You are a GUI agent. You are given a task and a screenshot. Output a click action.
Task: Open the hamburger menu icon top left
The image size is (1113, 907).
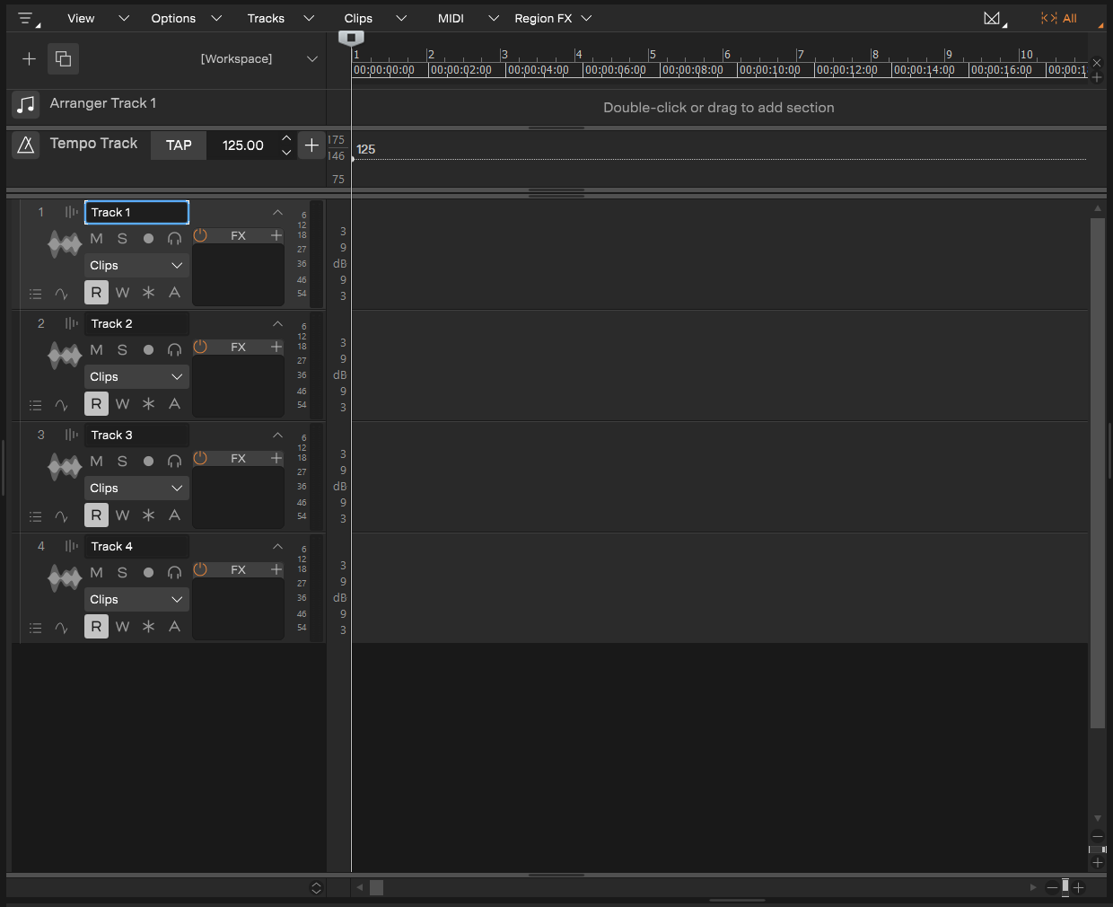(x=26, y=18)
